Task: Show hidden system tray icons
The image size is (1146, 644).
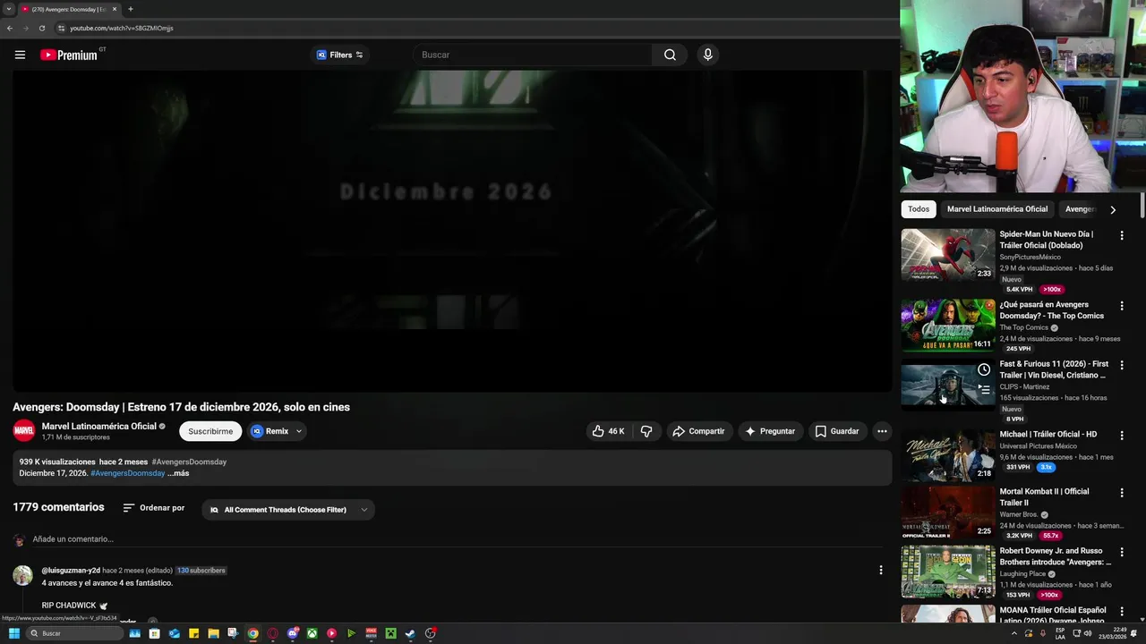Action: 1014,633
